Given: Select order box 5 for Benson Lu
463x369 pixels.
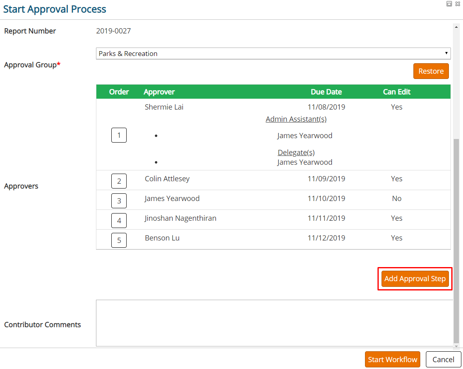Looking at the screenshot, I should tap(119, 240).
